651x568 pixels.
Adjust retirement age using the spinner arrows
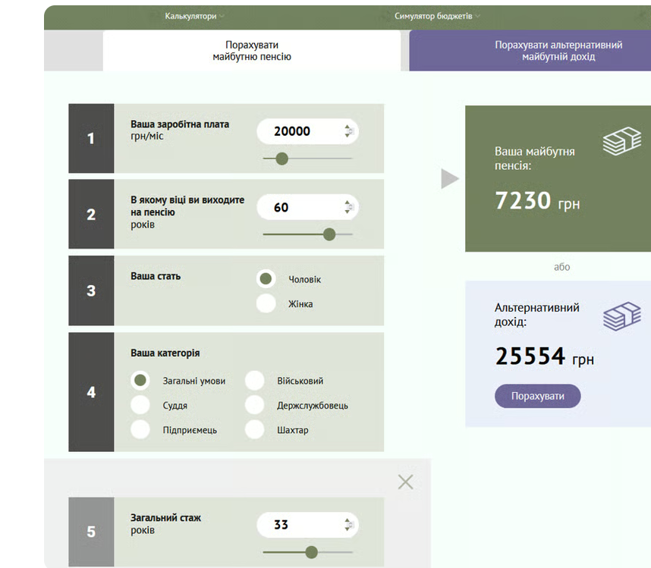click(x=348, y=206)
